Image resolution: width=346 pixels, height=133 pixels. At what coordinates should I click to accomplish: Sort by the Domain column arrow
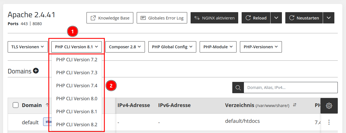47,105
